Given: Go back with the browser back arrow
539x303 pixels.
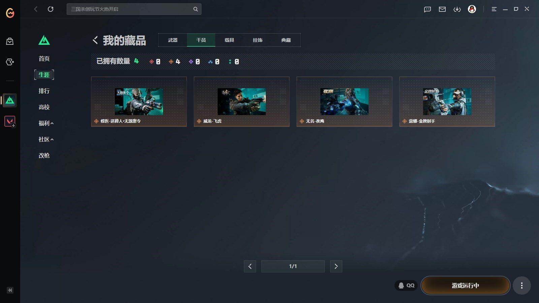Looking at the screenshot, I should (x=36, y=9).
